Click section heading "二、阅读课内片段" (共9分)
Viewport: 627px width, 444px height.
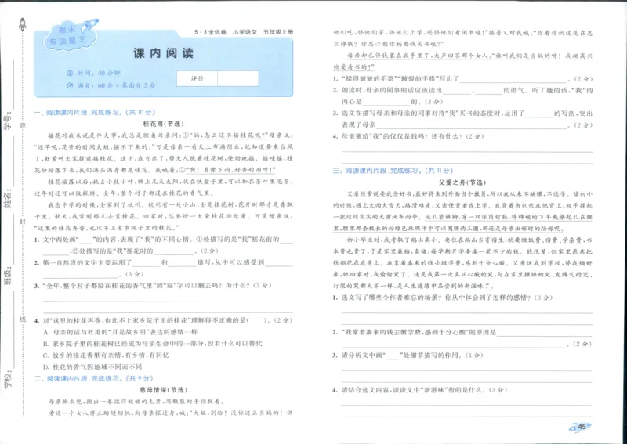click(93, 378)
